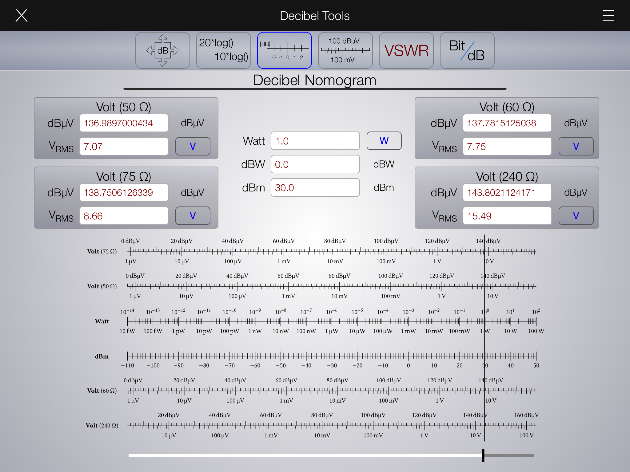
Task: Edit Volt (50 Ω) dBµV field
Action: click(124, 123)
